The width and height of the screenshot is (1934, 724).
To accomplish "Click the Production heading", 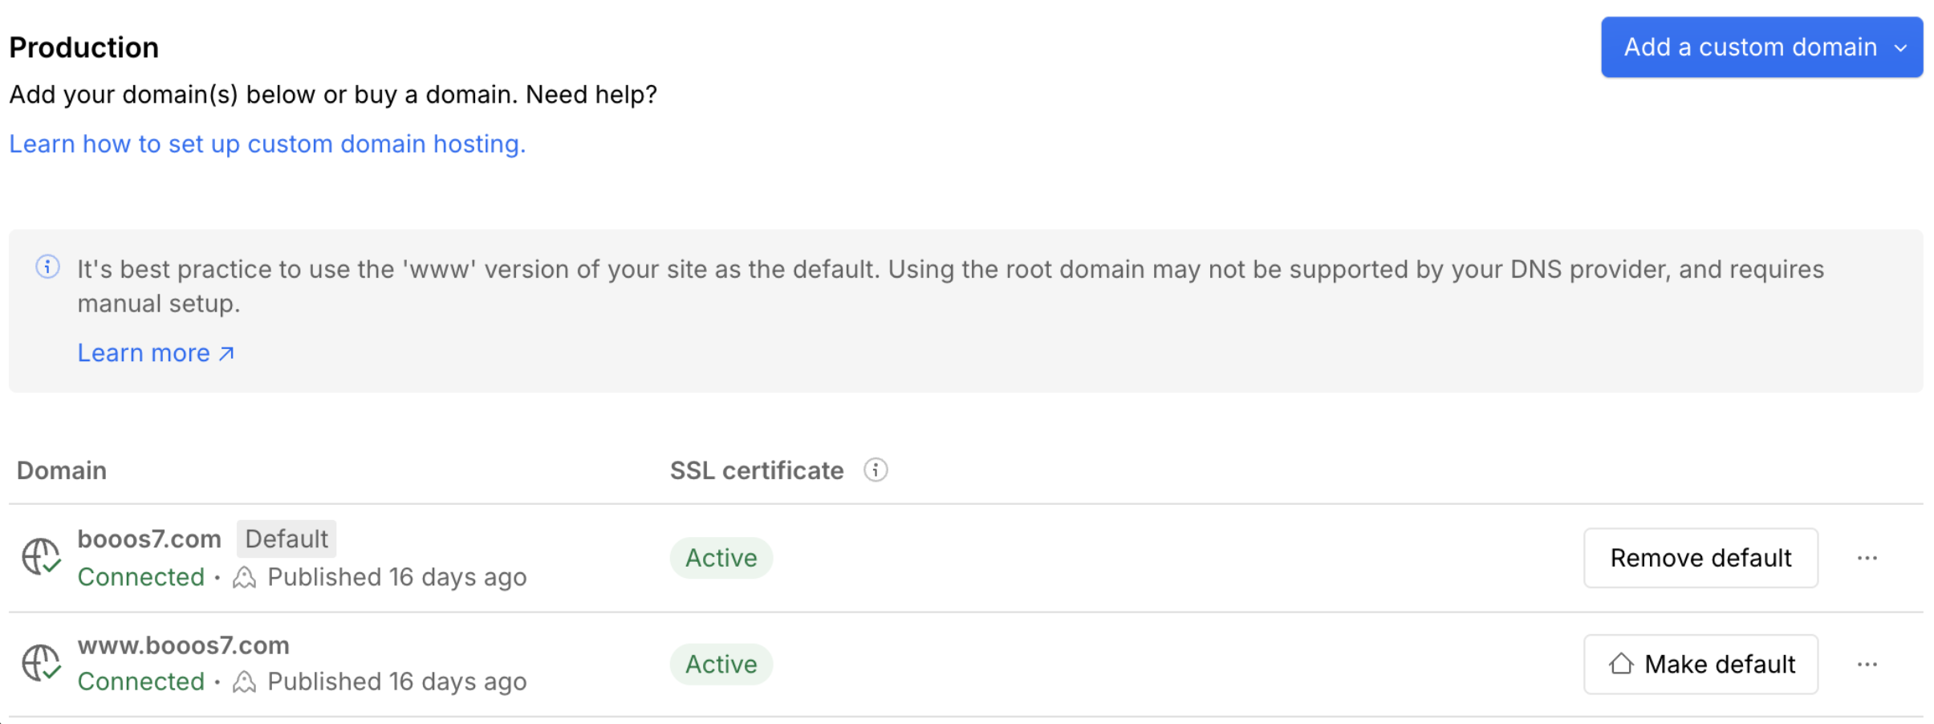I will (x=84, y=47).
